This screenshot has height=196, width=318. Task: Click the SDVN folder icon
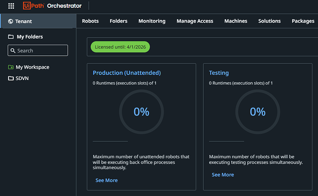point(11,78)
